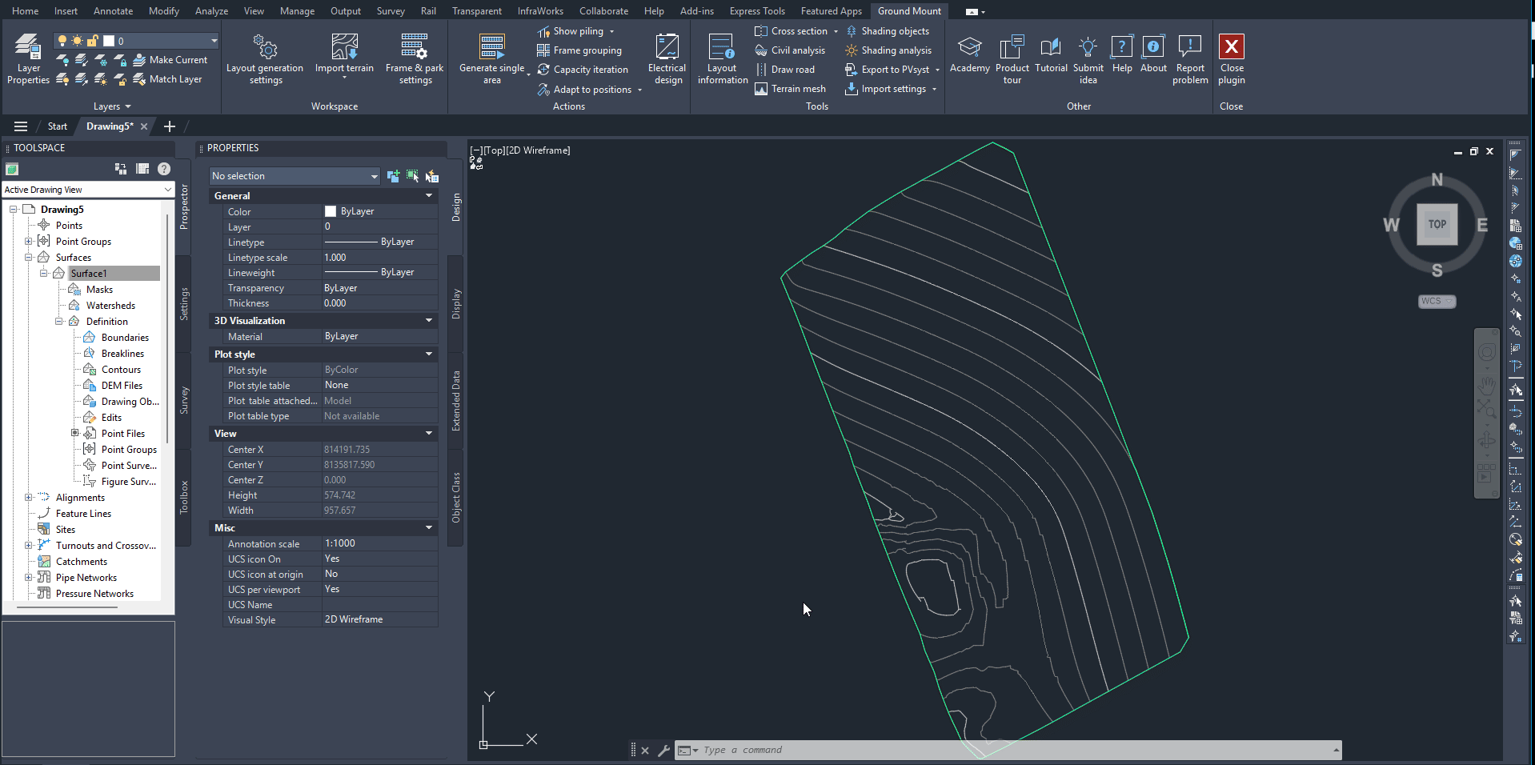The image size is (1535, 765).
Task: Click the layer 0 white color swatch
Action: coord(109,41)
